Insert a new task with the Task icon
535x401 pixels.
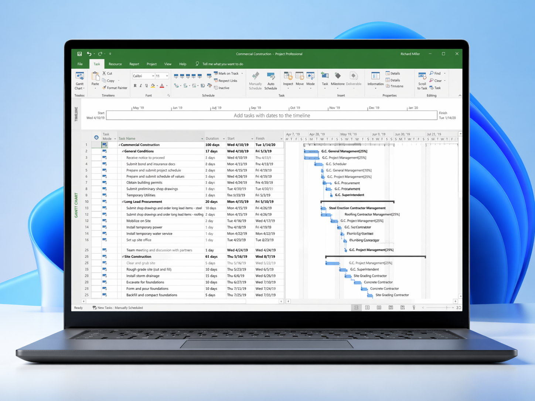pos(325,76)
